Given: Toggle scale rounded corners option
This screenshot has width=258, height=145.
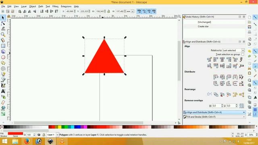Looking at the screenshot, I should 144,11.
